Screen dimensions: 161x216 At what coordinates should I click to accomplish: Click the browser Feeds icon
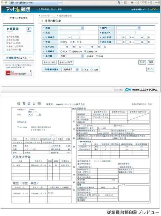pyautogui.click(x=125, y=2)
